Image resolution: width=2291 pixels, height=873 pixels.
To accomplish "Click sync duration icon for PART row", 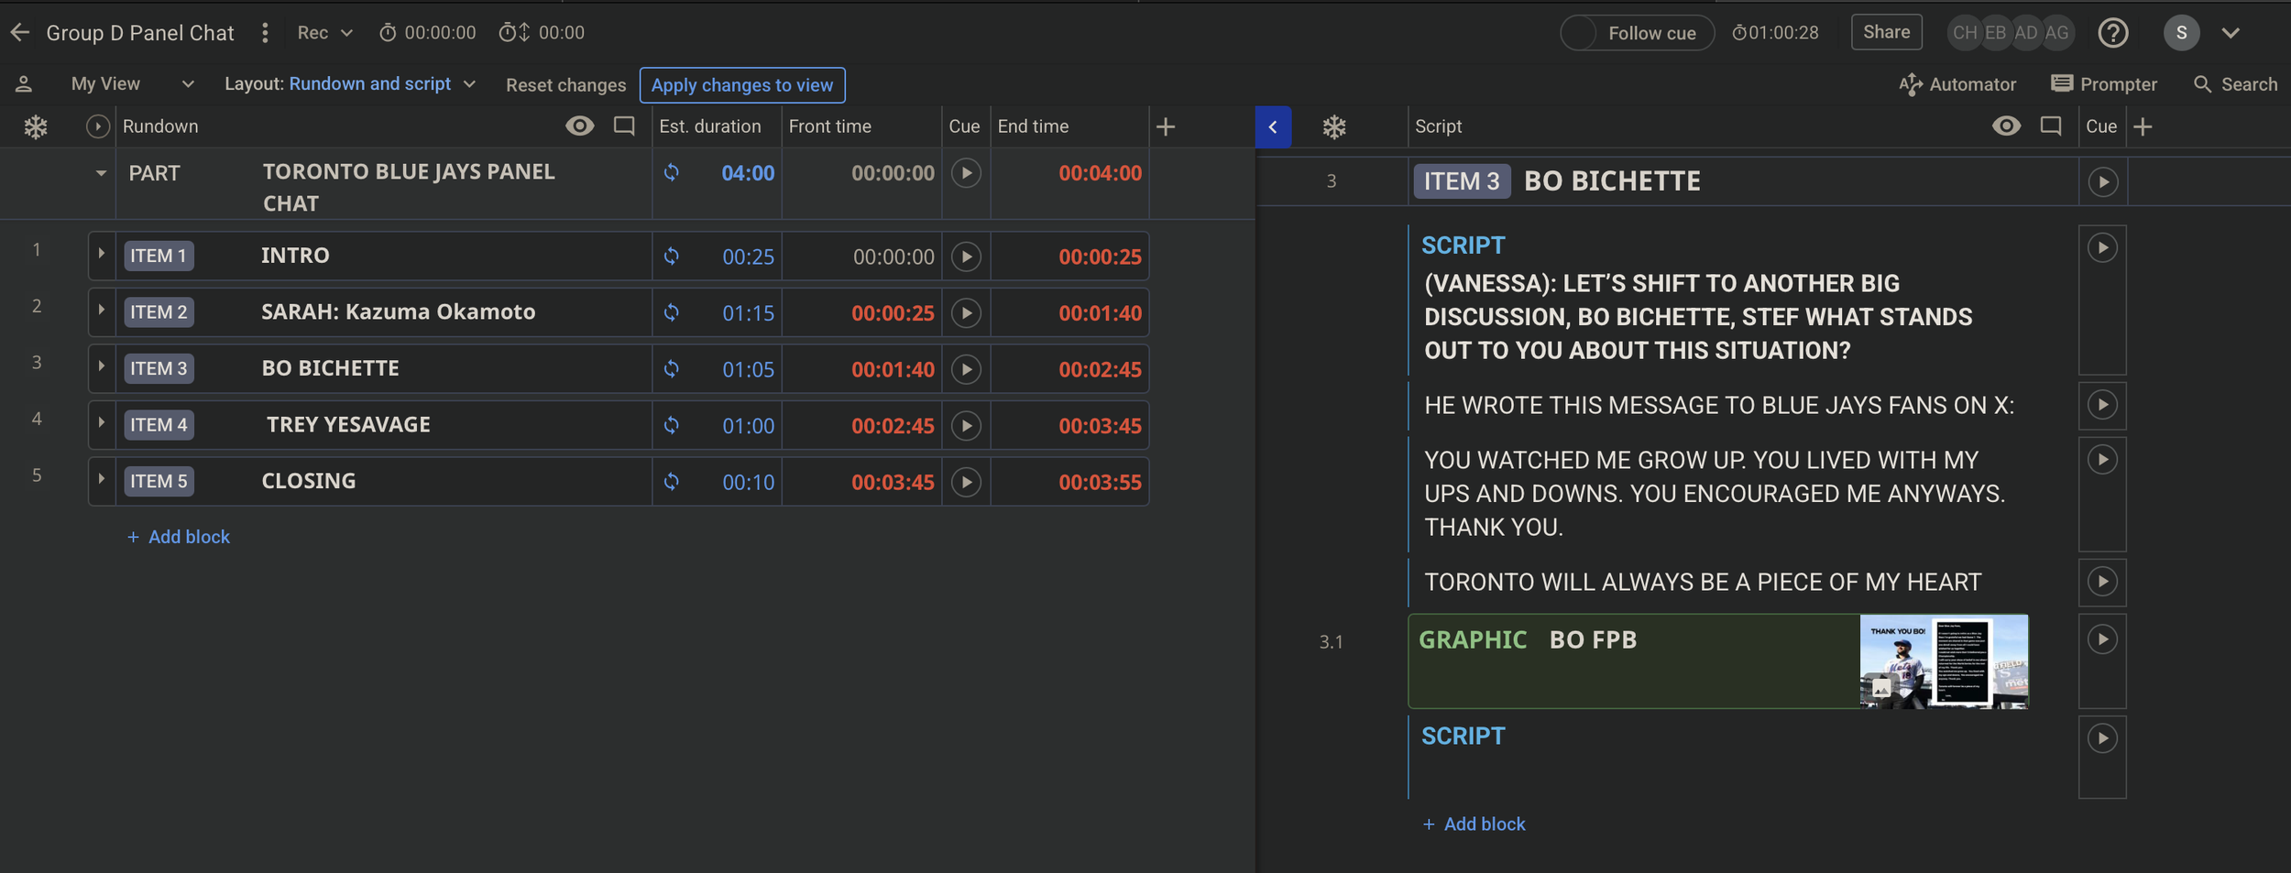I will [672, 172].
